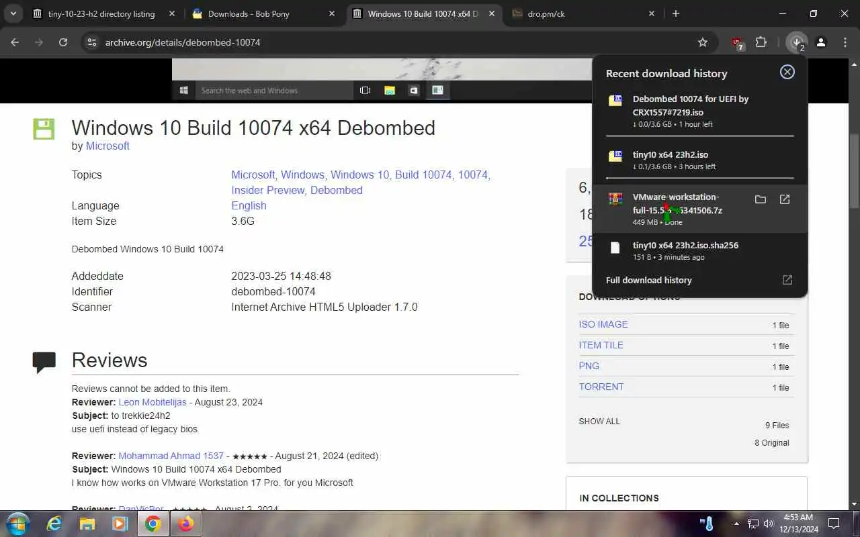Open the Insider Preview, topic link
860x537 pixels.
[x=269, y=190]
